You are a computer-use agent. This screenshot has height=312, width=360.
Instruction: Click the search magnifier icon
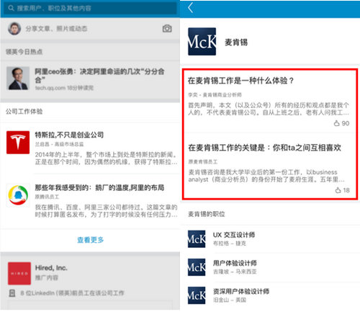(11, 8)
